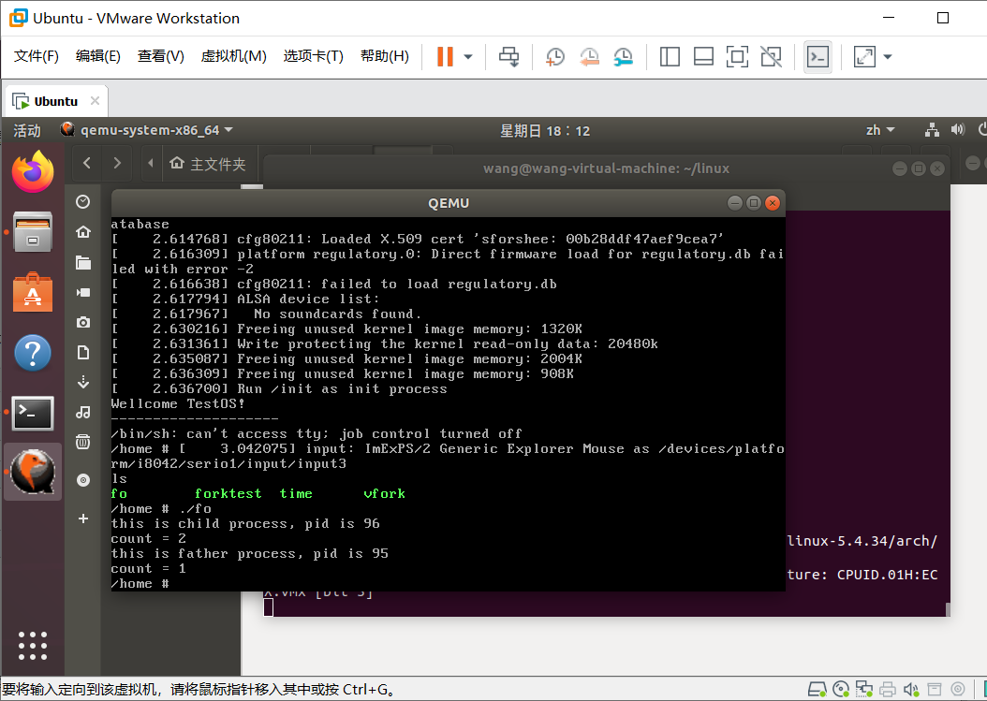987x701 pixels.
Task: Pause the virtual machine
Action: coord(445,57)
